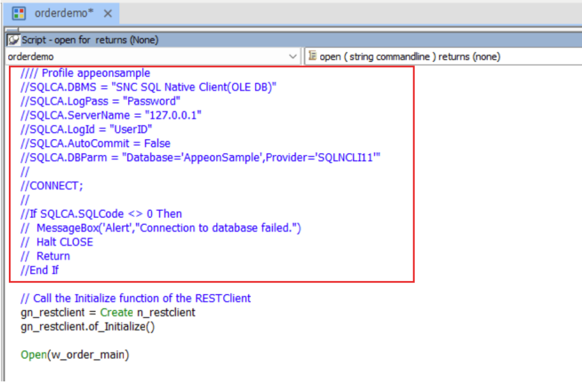The width and height of the screenshot is (582, 382).
Task: Click the //SQLCA.AutoCommit = False line
Action: click(x=95, y=143)
